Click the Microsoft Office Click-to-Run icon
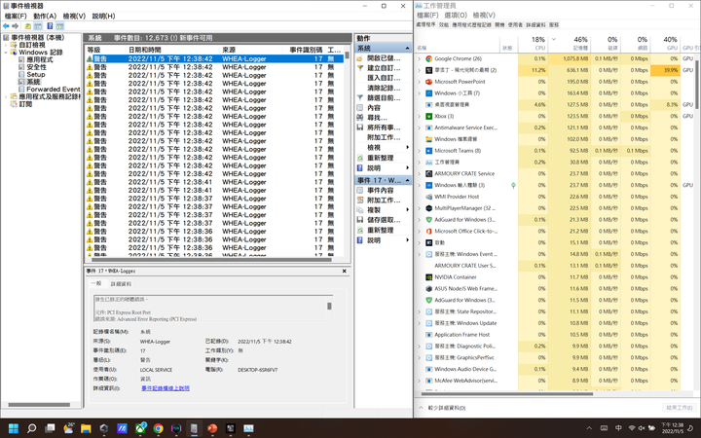Screen dimensions: 701x438 428,231
